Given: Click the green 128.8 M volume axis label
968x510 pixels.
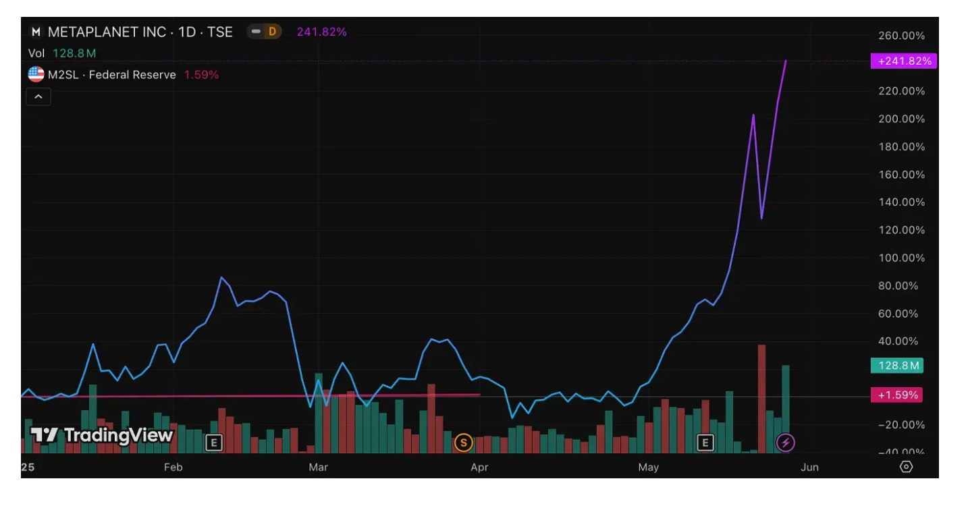Looking at the screenshot, I should click(898, 366).
